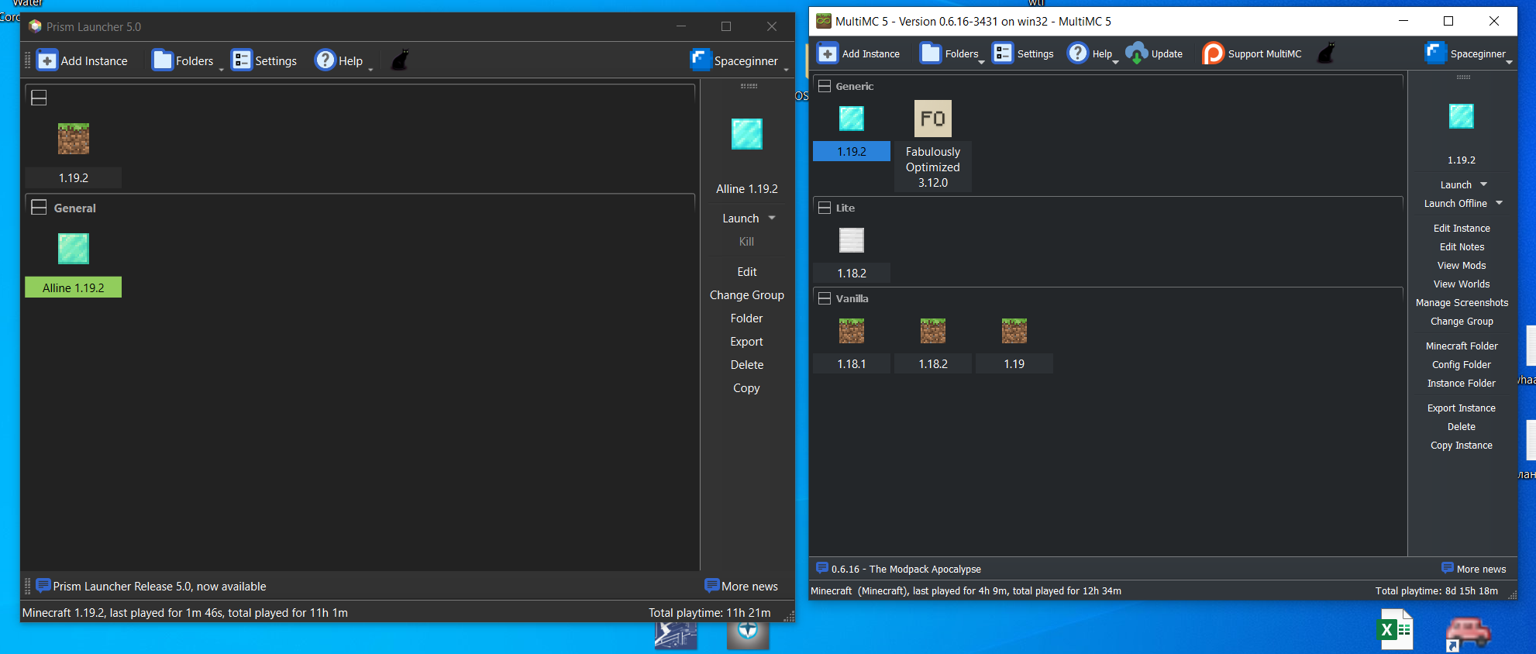Click Copy Instance in MultiMC sidebar
The height and width of the screenshot is (654, 1536).
(x=1462, y=446)
